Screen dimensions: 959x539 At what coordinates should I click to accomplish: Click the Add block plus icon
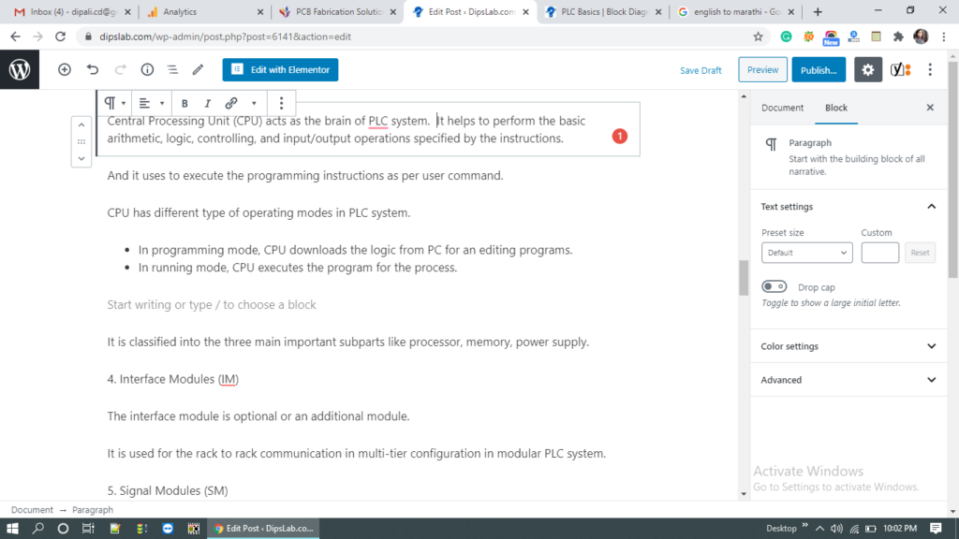point(65,70)
